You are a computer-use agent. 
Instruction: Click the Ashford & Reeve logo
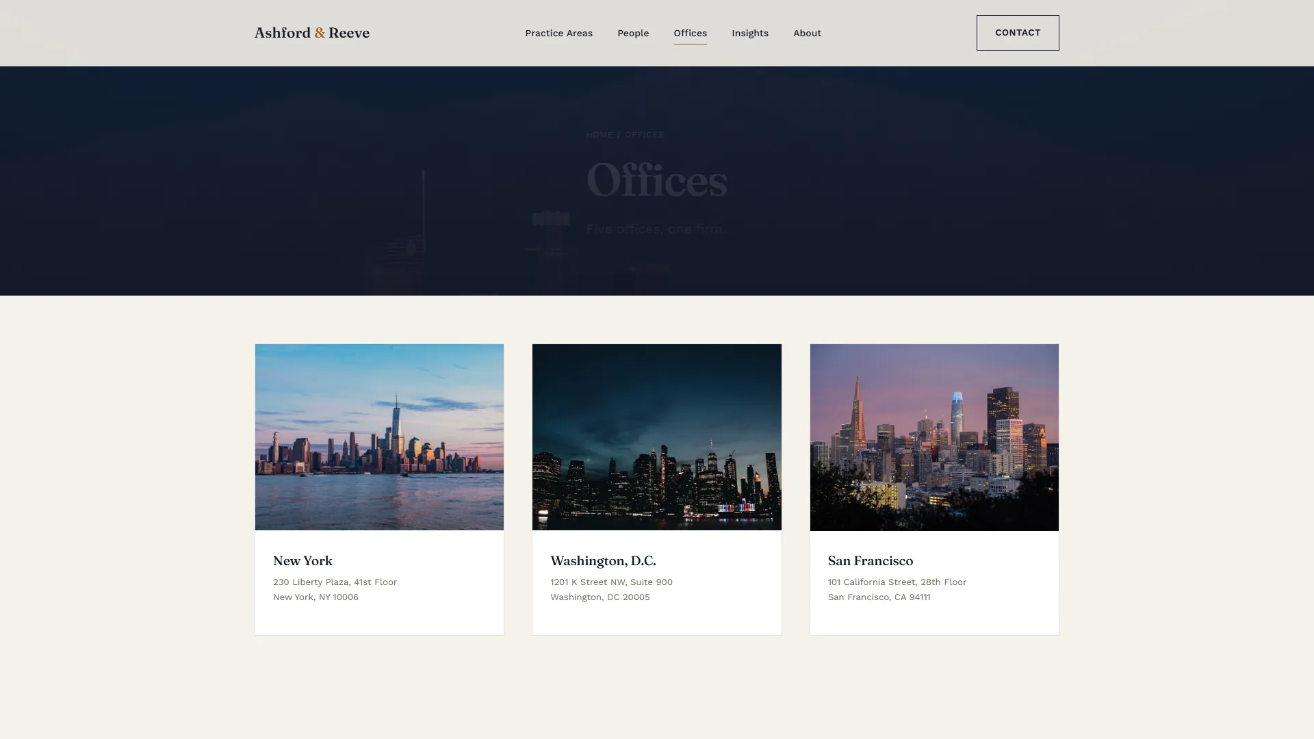coord(312,33)
